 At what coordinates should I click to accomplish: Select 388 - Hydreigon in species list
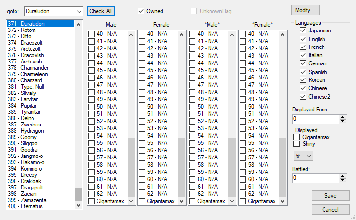click(x=41, y=131)
